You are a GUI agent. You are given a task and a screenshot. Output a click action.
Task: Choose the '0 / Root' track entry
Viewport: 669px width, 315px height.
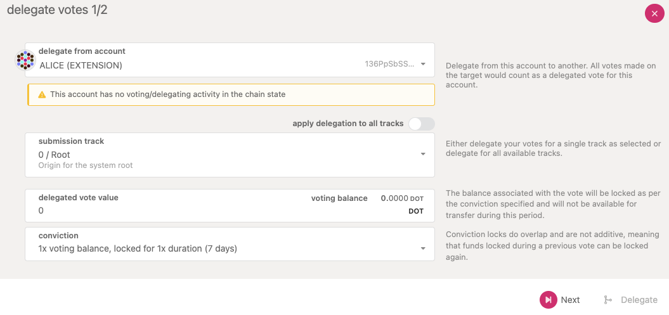[x=55, y=155]
